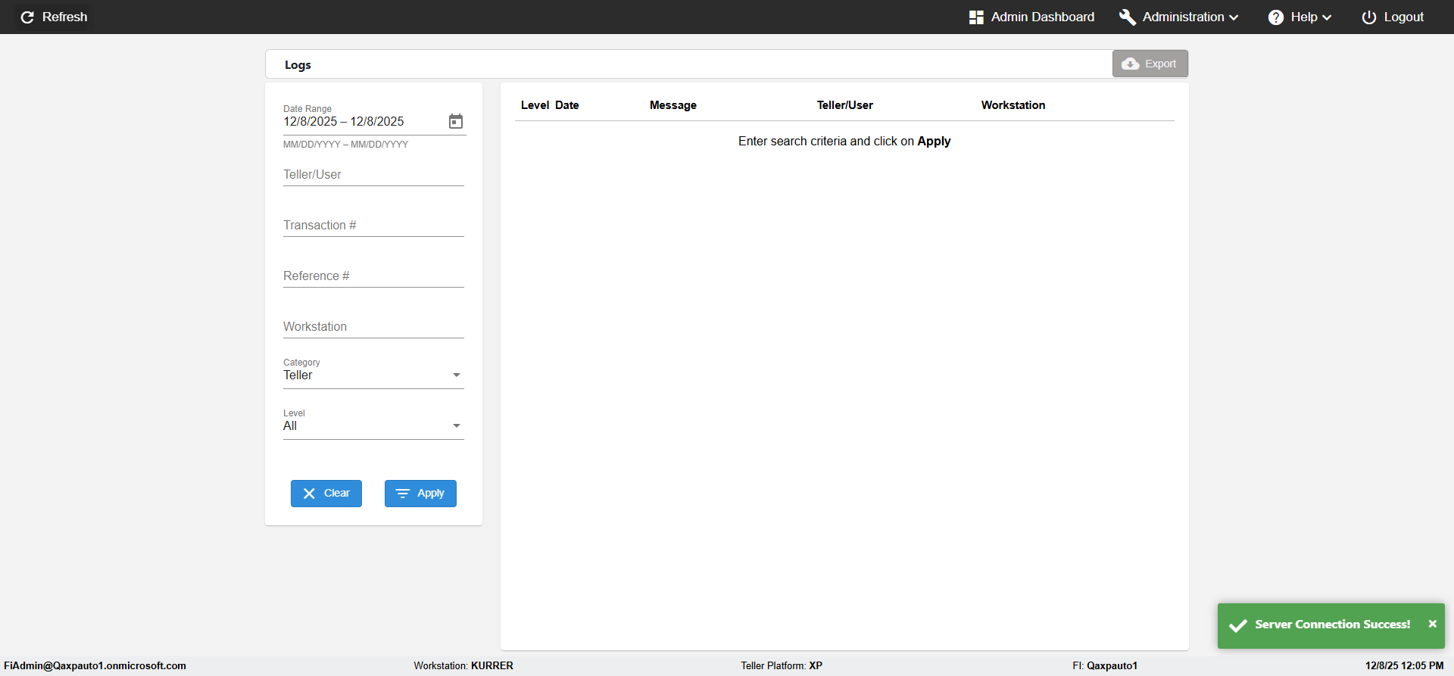The width and height of the screenshot is (1454, 676).
Task: Click the Refresh label in the top bar
Action: (x=64, y=17)
